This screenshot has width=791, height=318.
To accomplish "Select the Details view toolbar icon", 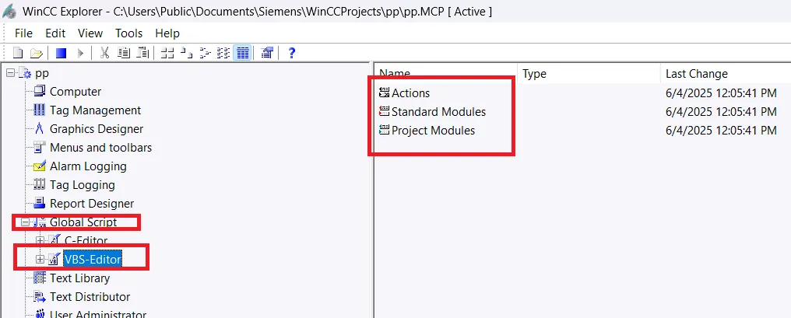I will pyautogui.click(x=242, y=53).
